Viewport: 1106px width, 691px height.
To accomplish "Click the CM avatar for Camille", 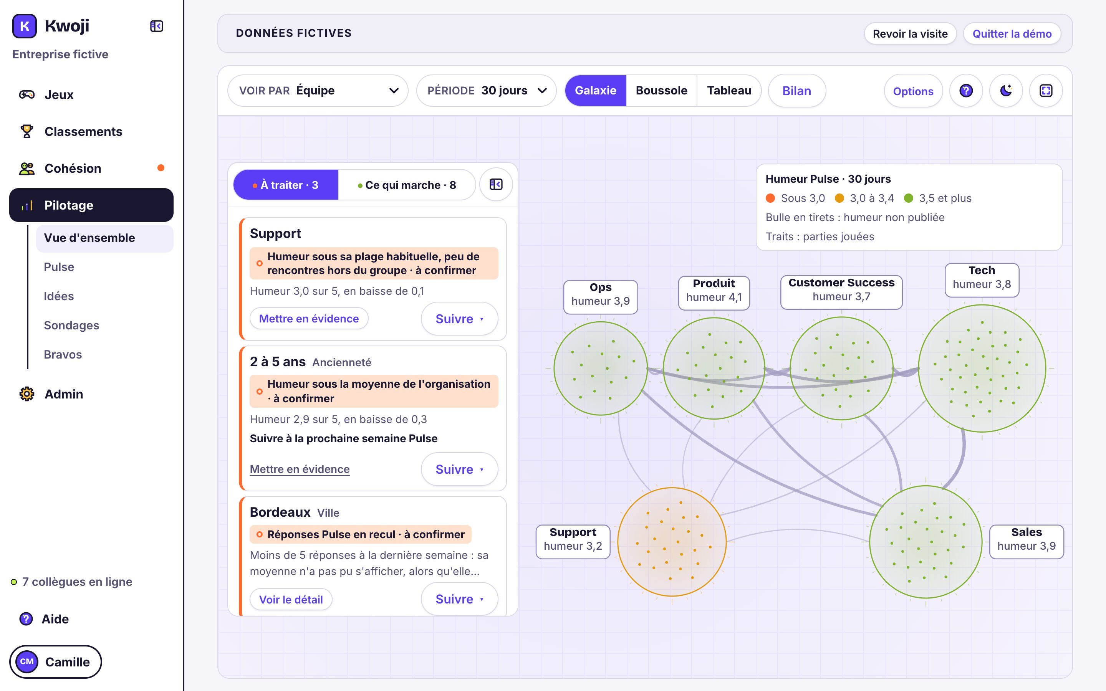I will click(27, 661).
